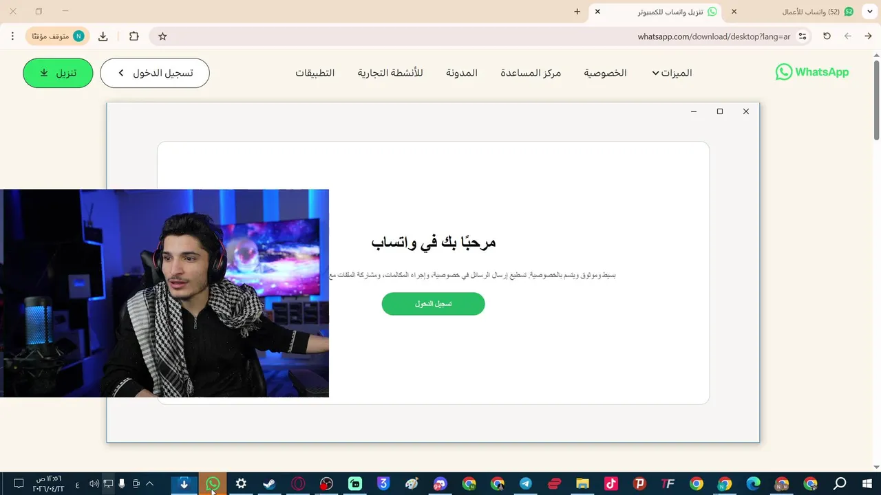Image resolution: width=881 pixels, height=495 pixels.
Task: Click the network tray icon
Action: 108,484
